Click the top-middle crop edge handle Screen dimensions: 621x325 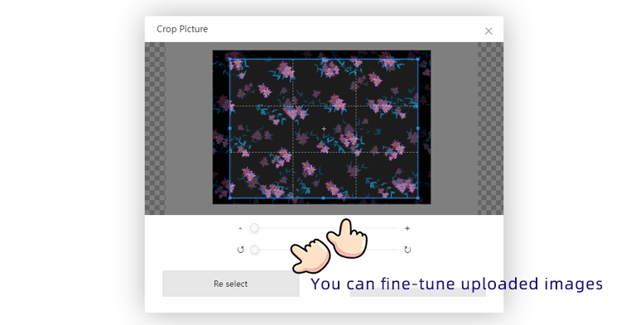(x=324, y=60)
